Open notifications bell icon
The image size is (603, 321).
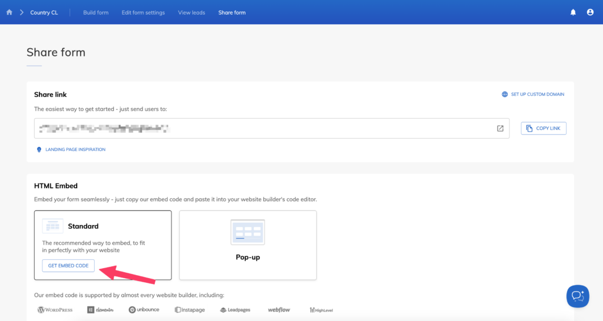(x=573, y=12)
